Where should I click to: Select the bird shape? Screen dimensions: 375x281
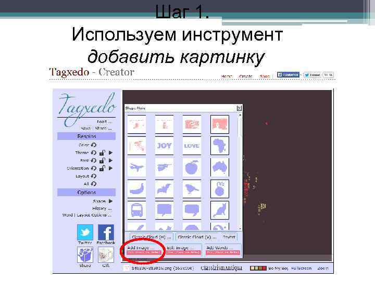192,189
